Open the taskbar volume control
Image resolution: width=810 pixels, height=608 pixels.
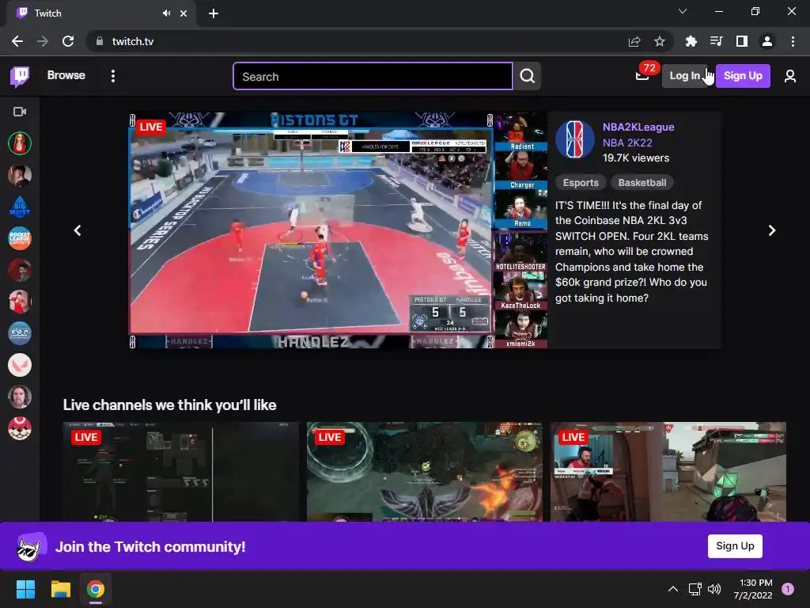tap(714, 589)
